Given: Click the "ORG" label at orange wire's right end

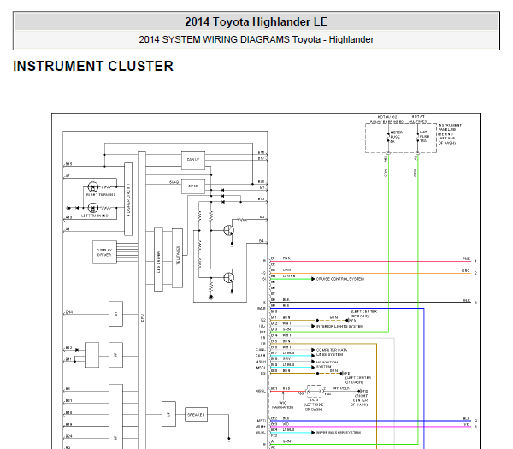Looking at the screenshot, I should (x=466, y=270).
